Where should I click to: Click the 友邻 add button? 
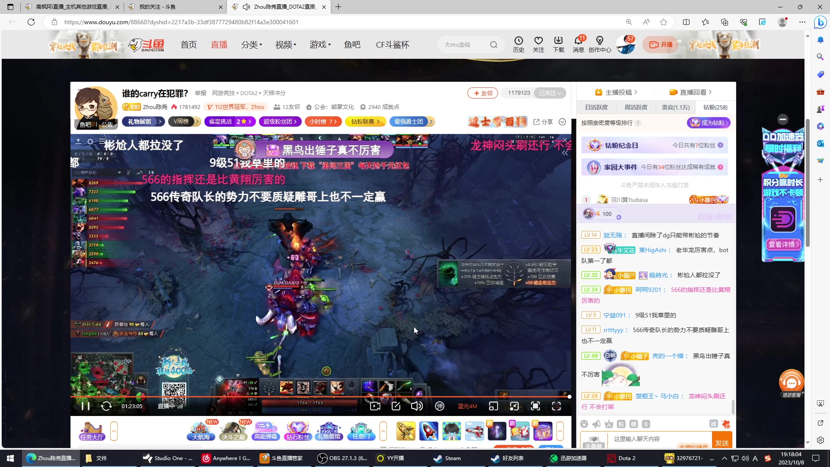pos(483,93)
